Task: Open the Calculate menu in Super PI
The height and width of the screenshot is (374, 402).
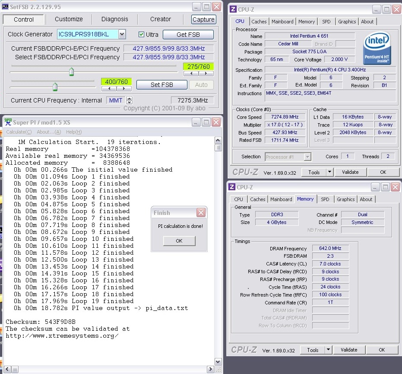Action: coord(19,132)
